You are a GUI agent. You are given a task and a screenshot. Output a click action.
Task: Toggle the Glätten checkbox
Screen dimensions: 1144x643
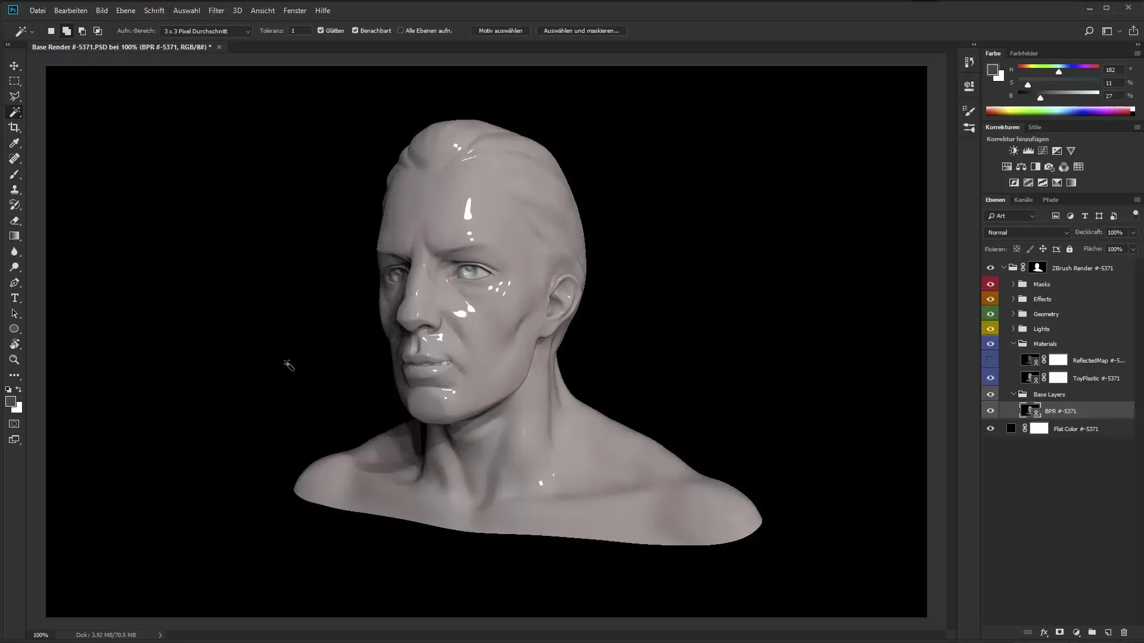(321, 30)
